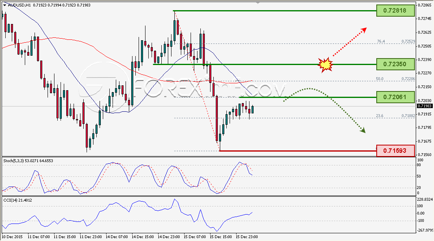
Task: Click the 23.6 Fibonacci level label
Action: pos(380,116)
